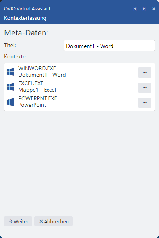Open the options menu for POWERPNT.EXE context

click(x=145, y=103)
